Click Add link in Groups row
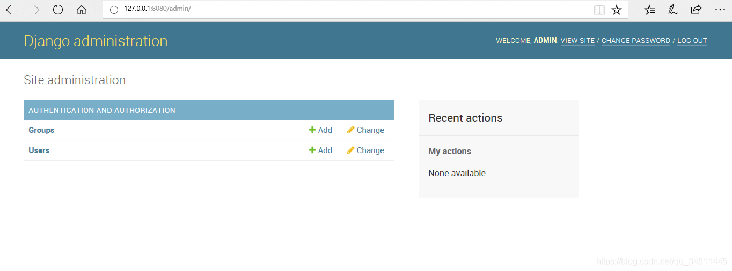Screen dimensions: 732x271 click(325, 130)
